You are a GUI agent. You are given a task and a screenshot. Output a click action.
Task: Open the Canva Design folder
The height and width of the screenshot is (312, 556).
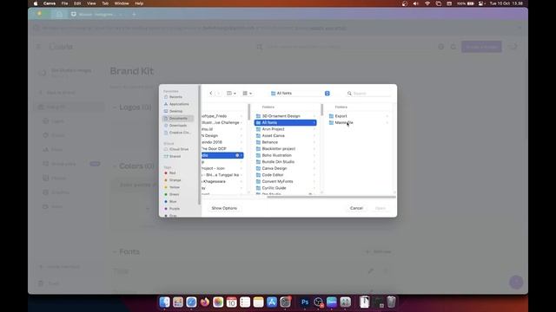(285, 168)
